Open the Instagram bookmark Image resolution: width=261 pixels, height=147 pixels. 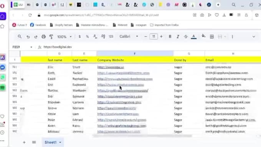click(x=139, y=25)
